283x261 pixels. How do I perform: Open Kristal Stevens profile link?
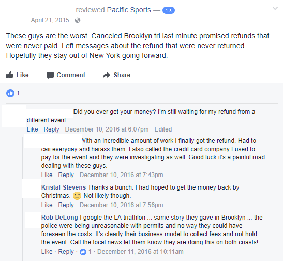(64, 187)
